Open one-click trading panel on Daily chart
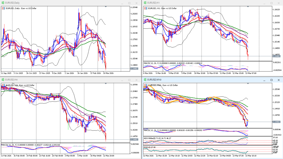The image size is (283, 159). 3,8
